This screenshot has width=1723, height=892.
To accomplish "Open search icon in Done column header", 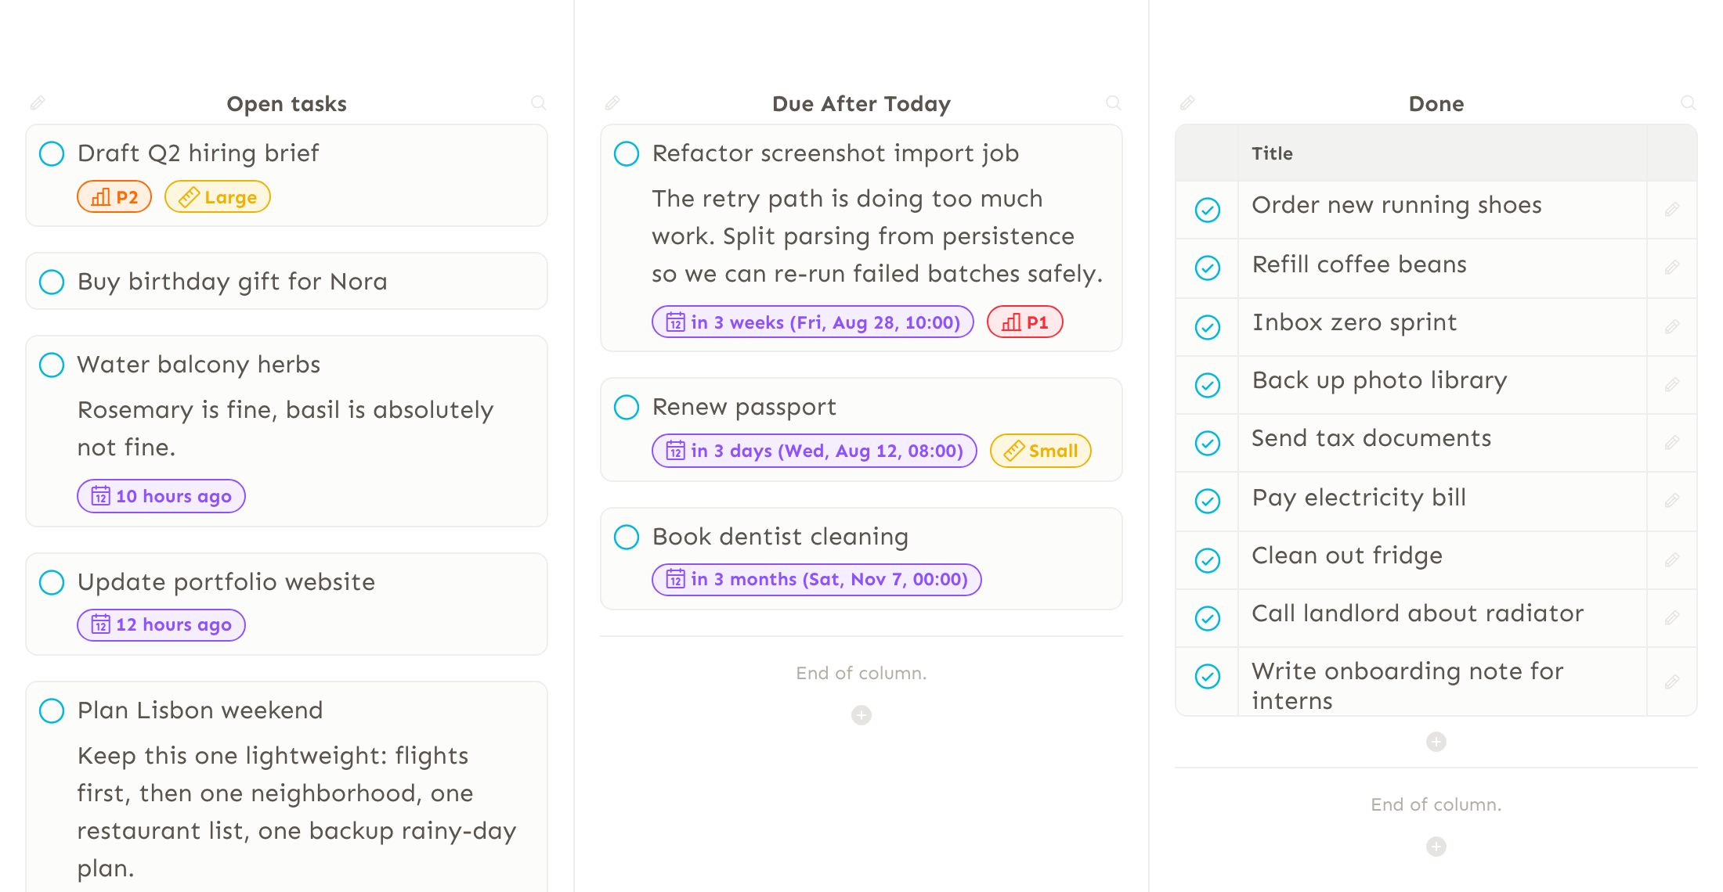I will point(1688,103).
